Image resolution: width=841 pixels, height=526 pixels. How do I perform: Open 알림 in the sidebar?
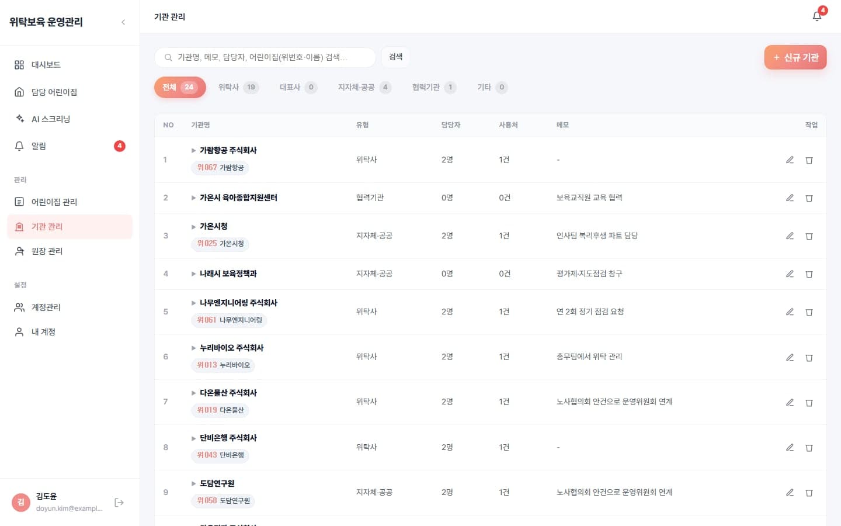69,146
